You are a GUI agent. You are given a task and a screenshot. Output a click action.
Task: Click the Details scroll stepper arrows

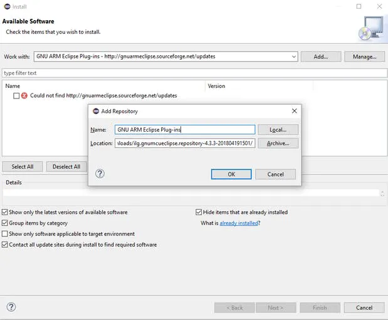(382, 194)
